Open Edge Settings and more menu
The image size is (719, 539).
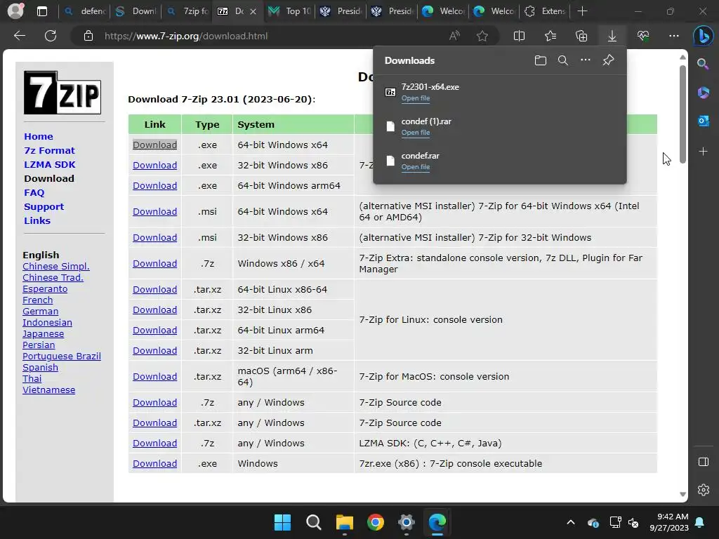pyautogui.click(x=673, y=36)
